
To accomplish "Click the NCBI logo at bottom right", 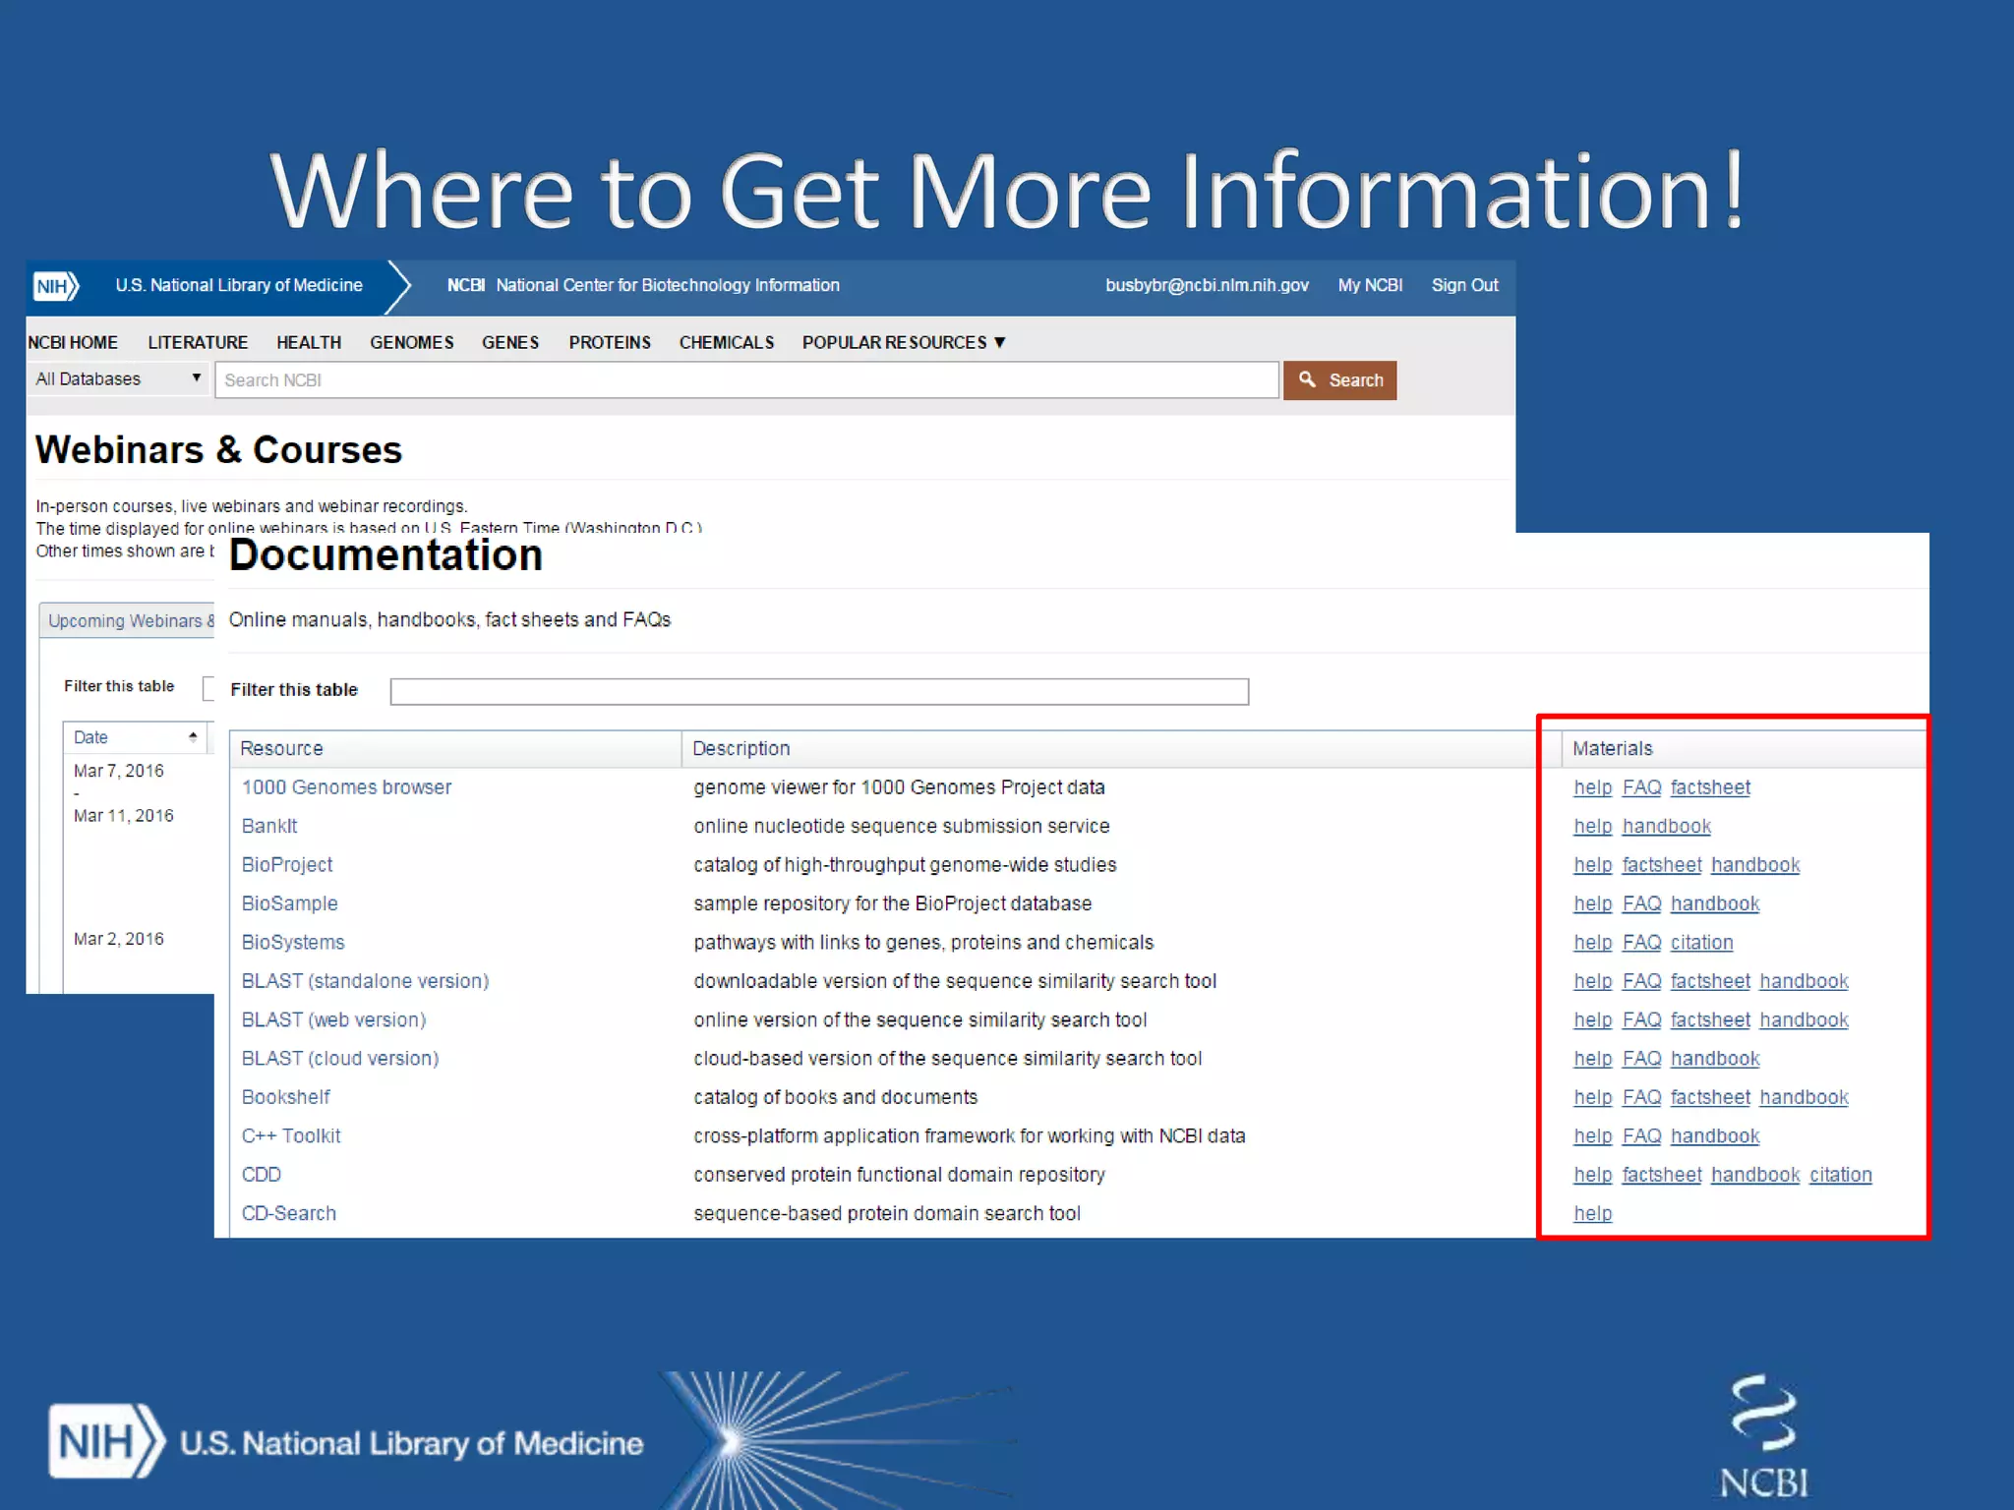I will [x=1764, y=1435].
